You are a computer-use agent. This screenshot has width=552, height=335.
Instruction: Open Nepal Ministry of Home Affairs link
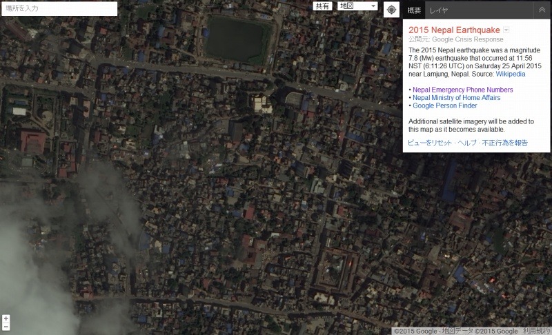pyautogui.click(x=456, y=98)
